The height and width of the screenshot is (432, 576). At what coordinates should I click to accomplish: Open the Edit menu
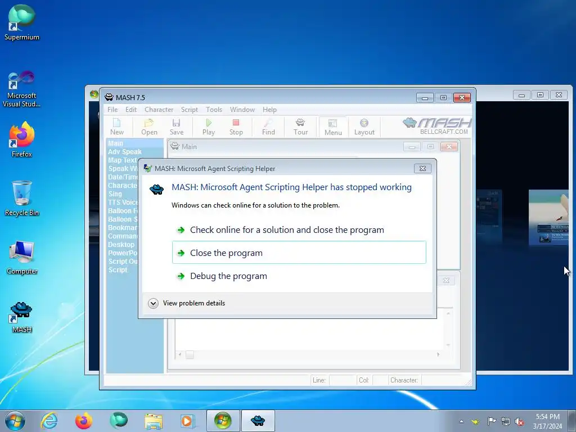click(130, 110)
